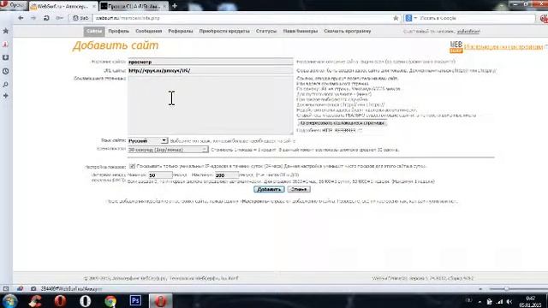Open the Windows Start orb

point(9,300)
